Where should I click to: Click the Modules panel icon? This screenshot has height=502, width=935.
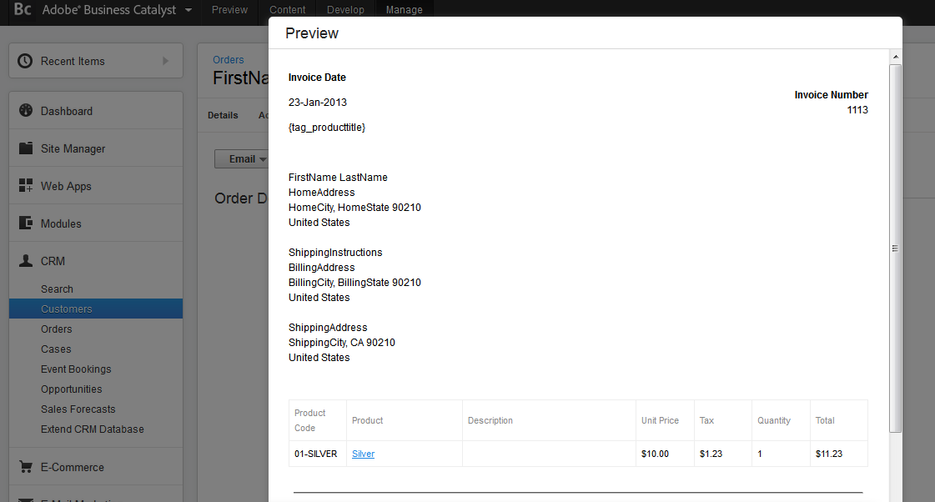click(25, 223)
